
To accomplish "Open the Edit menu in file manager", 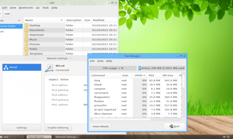I will (4, 8).
